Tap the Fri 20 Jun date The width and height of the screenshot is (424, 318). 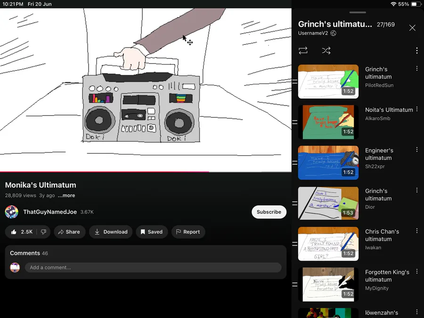tap(40, 4)
